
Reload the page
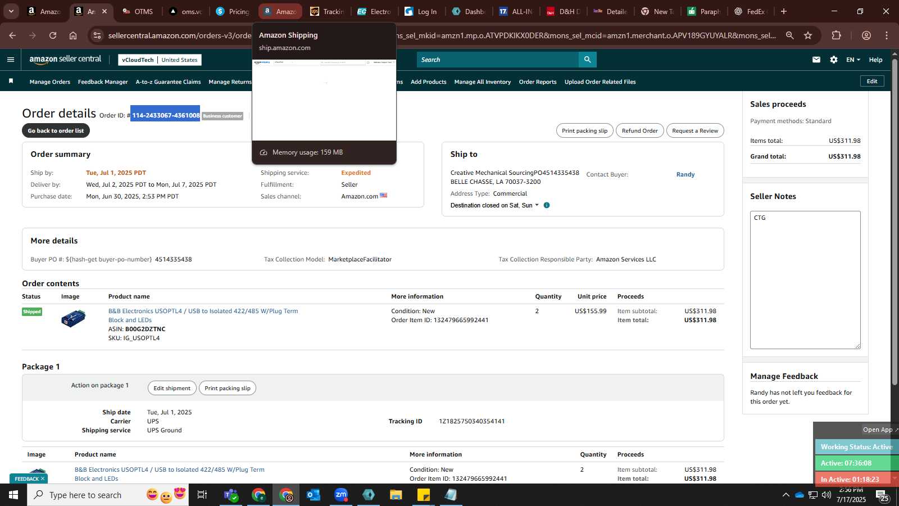[x=53, y=35]
